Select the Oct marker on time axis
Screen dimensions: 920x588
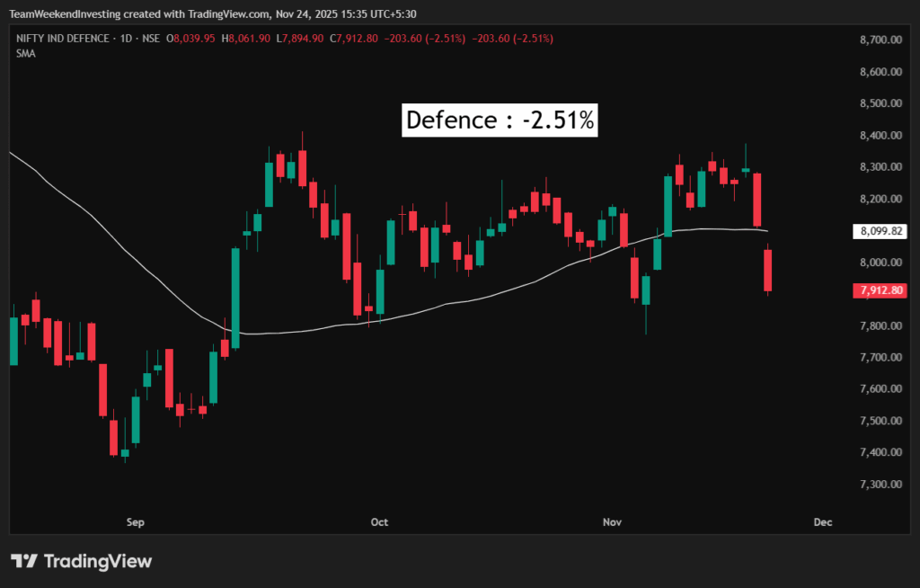[x=379, y=521]
